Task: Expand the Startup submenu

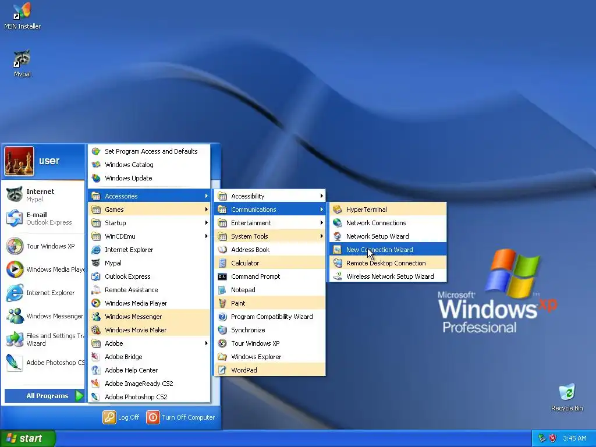Action: coord(149,223)
